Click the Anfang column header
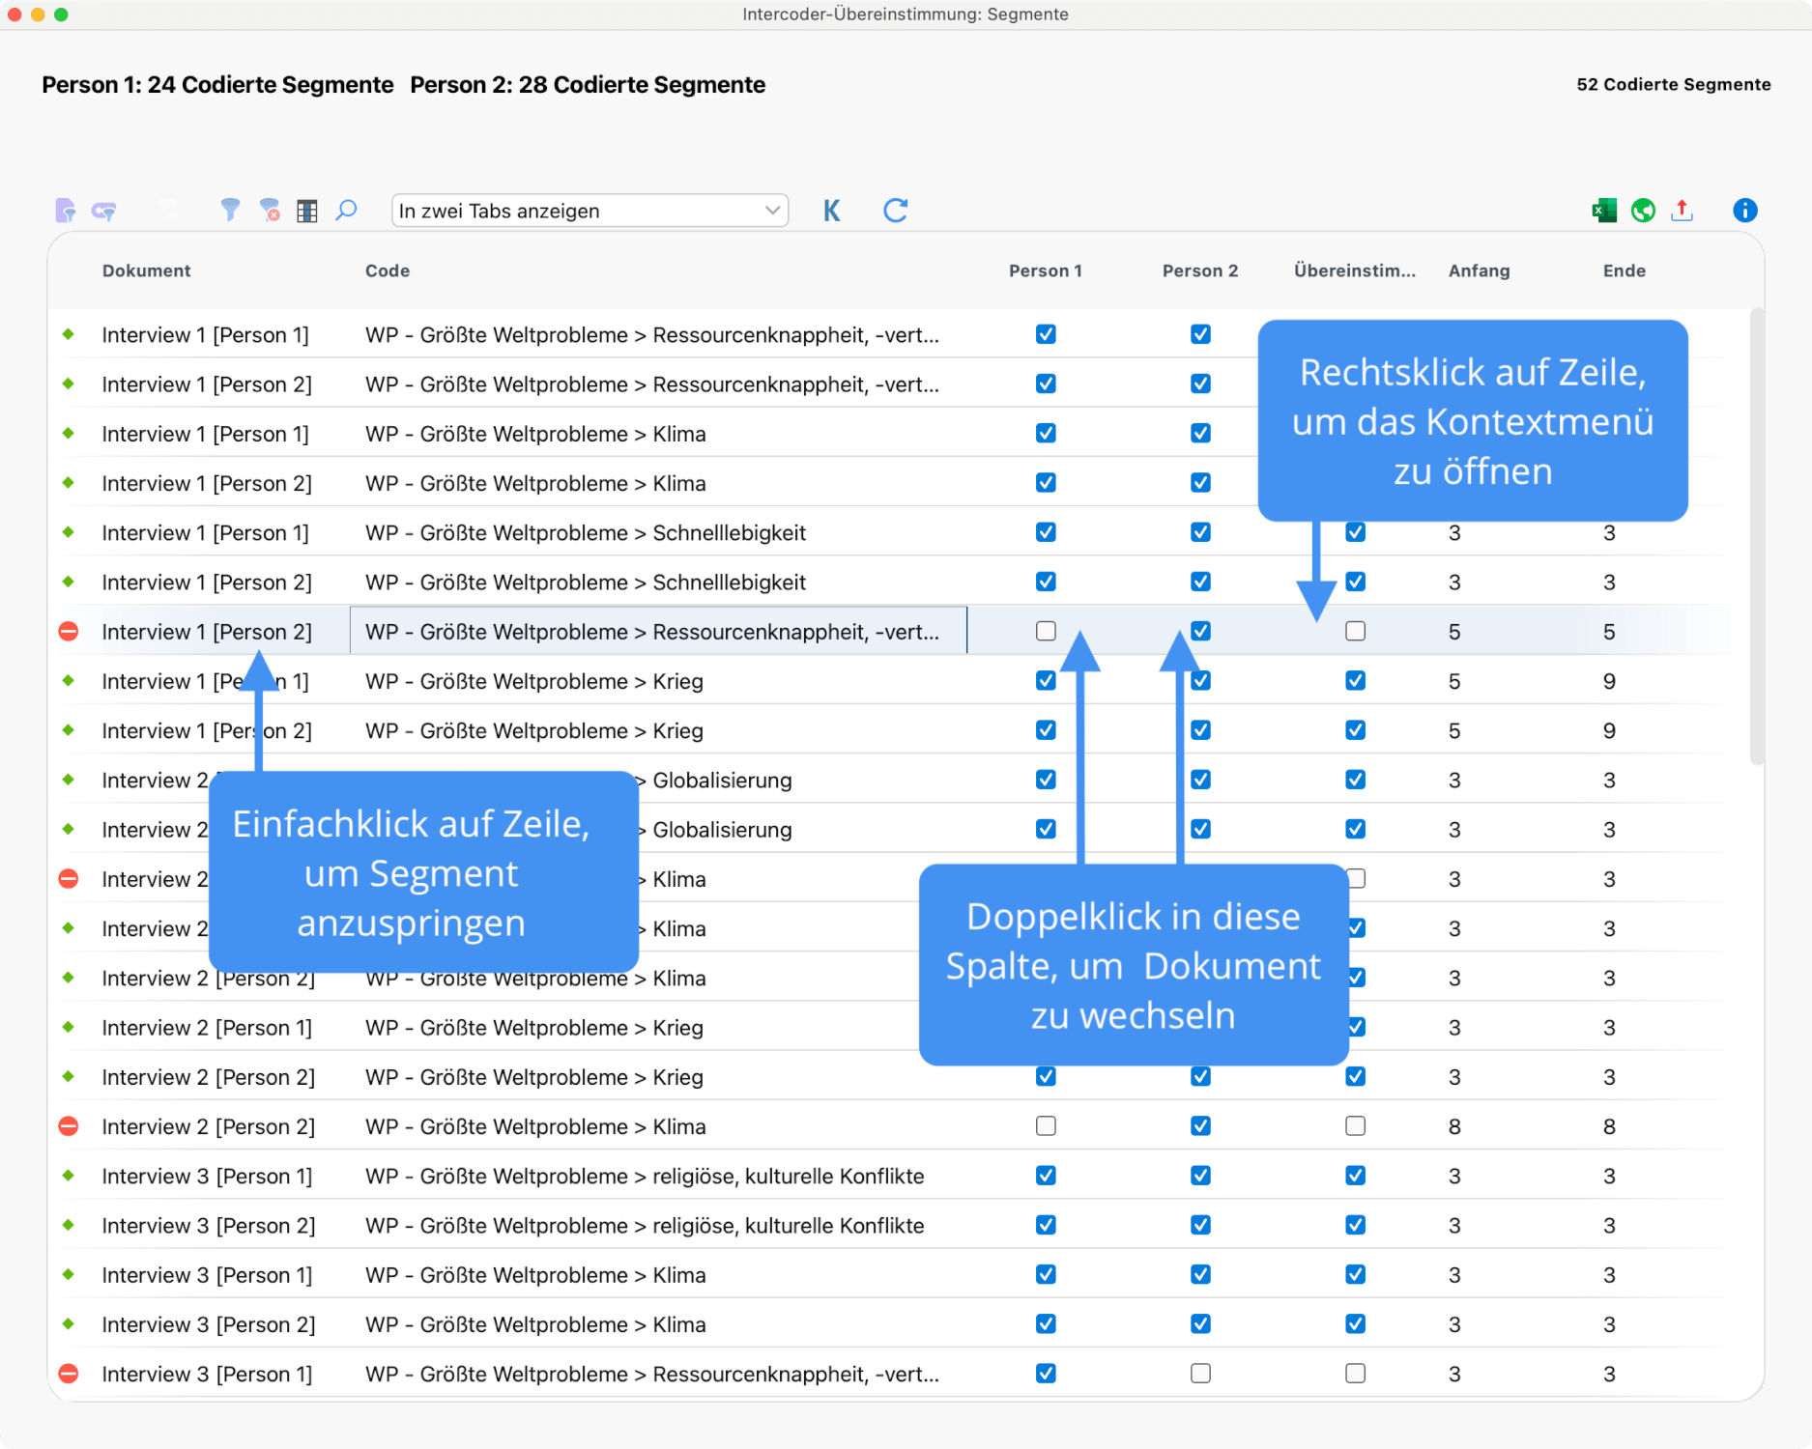This screenshot has height=1449, width=1812. point(1478,270)
